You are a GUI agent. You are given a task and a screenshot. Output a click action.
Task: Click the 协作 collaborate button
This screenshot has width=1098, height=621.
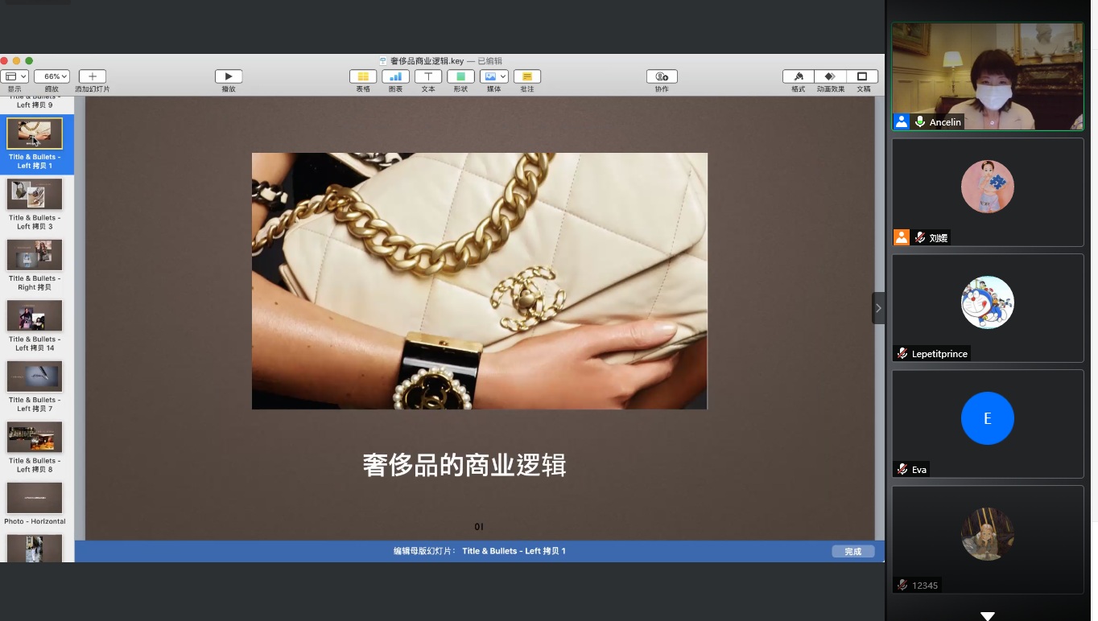click(x=662, y=76)
